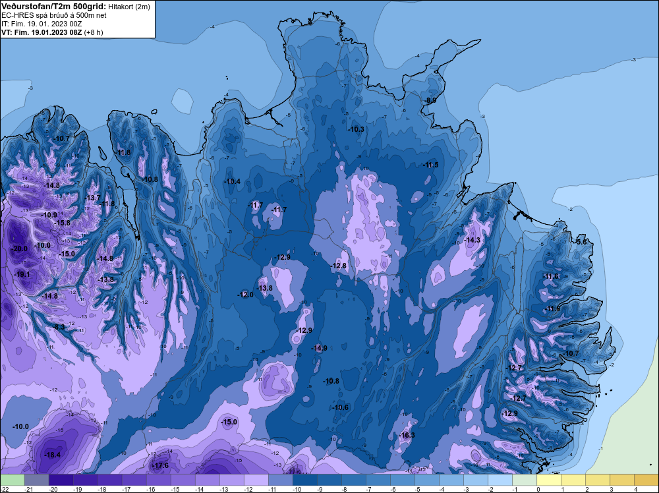The width and height of the screenshot is (659, 493).
Task: Click the -20 legend color swatch
Action: [61, 480]
